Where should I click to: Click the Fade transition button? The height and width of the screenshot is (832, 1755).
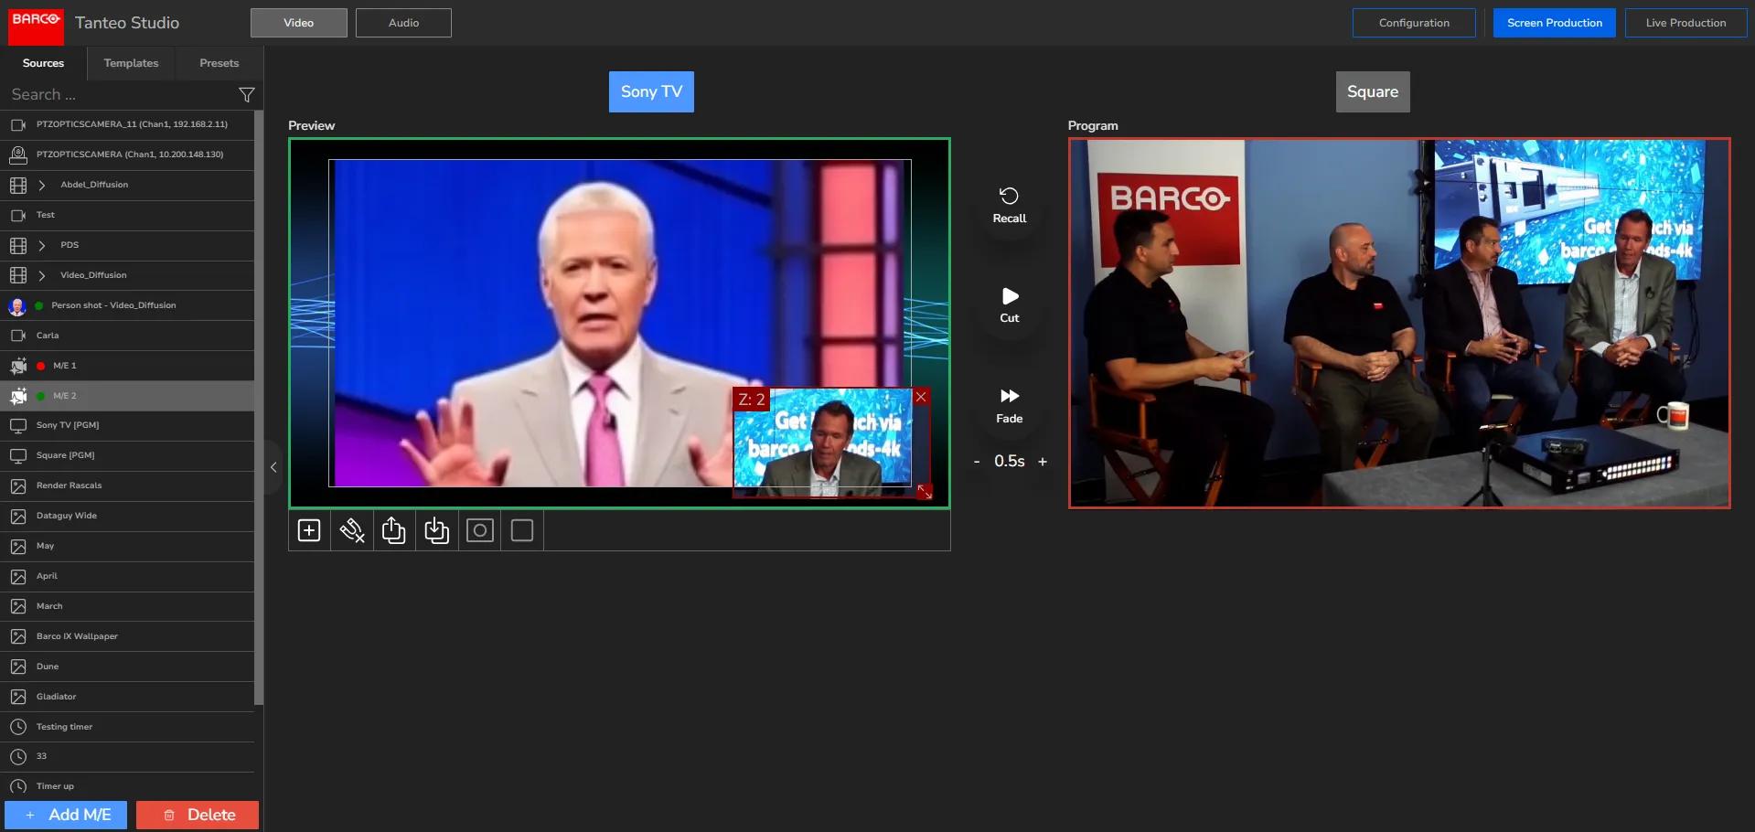pos(1010,406)
